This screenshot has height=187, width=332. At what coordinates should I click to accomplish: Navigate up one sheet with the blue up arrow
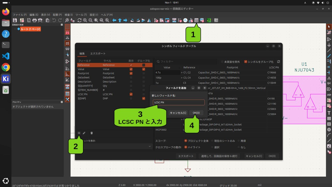120,20
